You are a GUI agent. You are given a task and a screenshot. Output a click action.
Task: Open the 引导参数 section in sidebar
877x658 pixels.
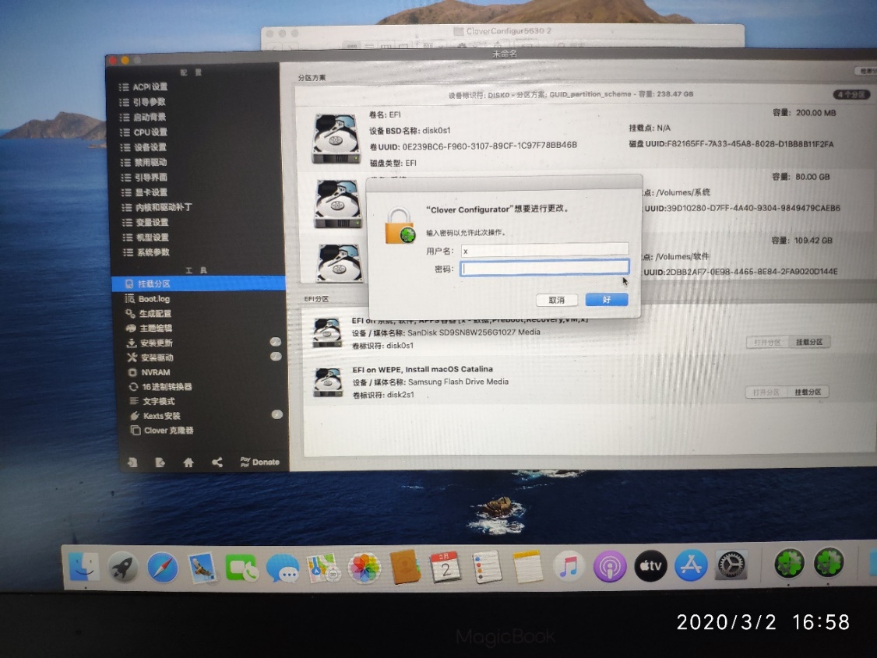click(143, 102)
